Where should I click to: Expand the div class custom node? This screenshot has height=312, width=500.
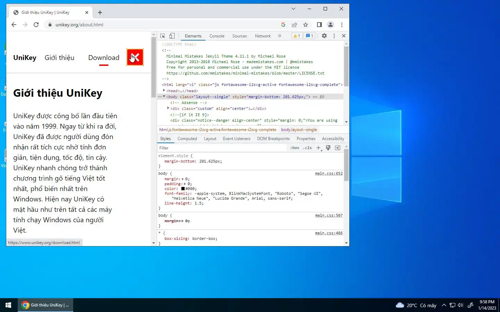point(168,108)
